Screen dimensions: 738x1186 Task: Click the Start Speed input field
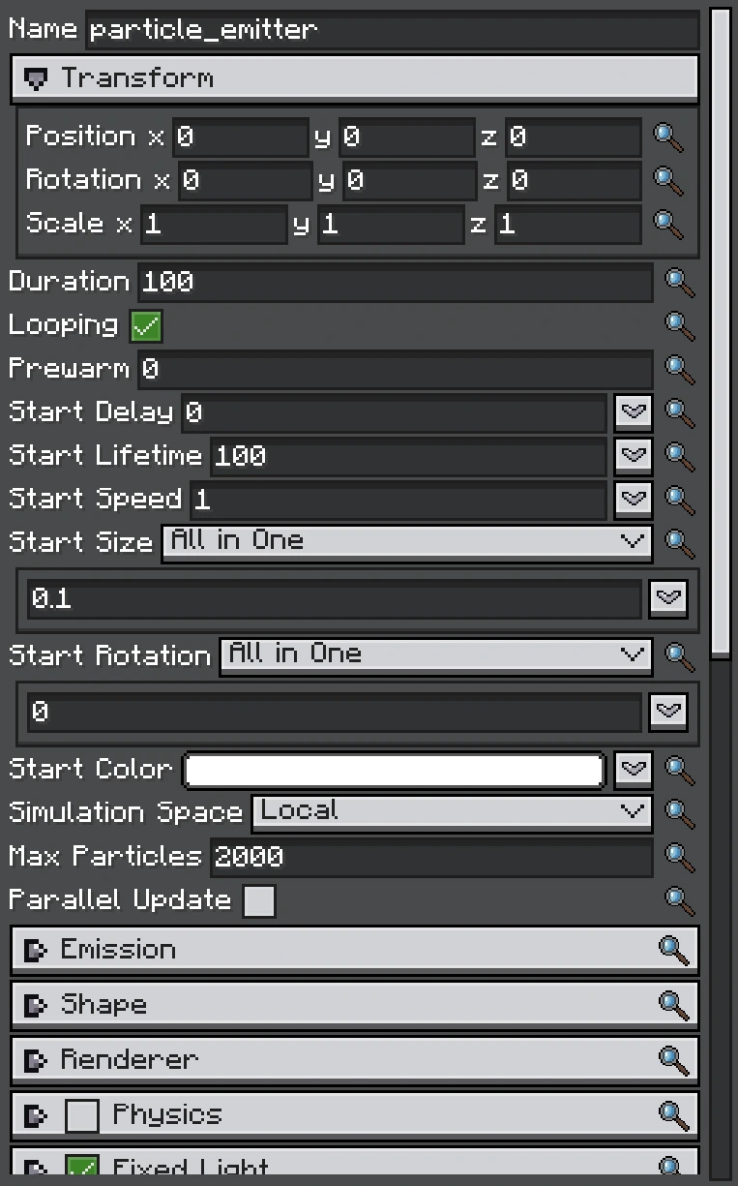(x=399, y=500)
